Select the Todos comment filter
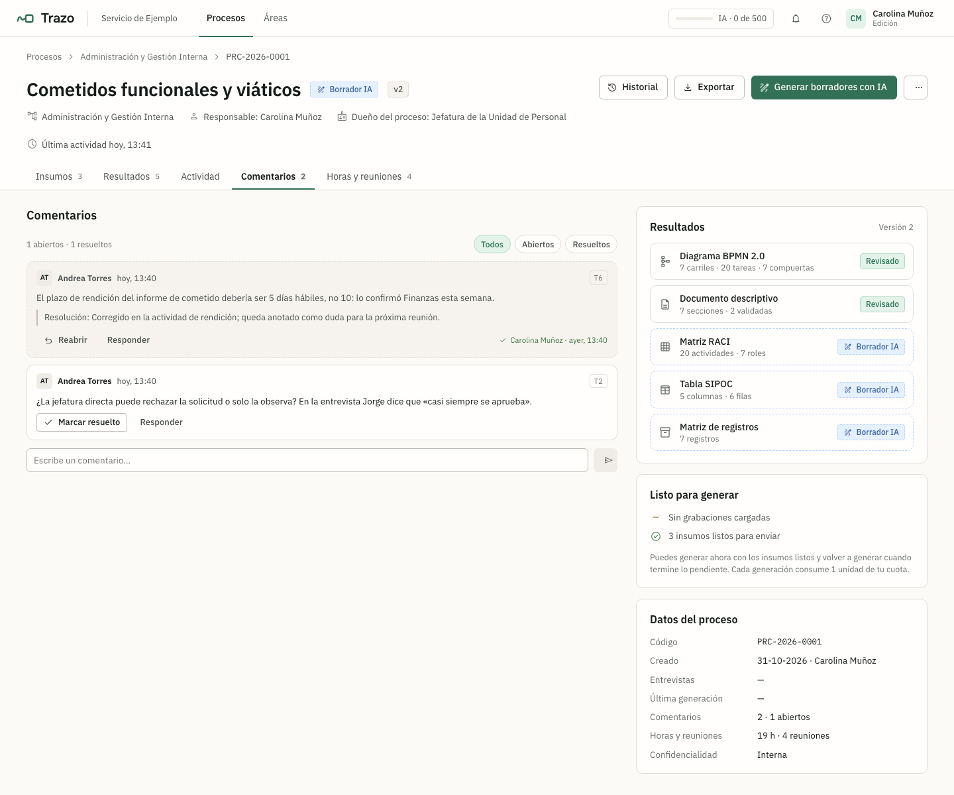This screenshot has width=954, height=795. click(x=492, y=245)
